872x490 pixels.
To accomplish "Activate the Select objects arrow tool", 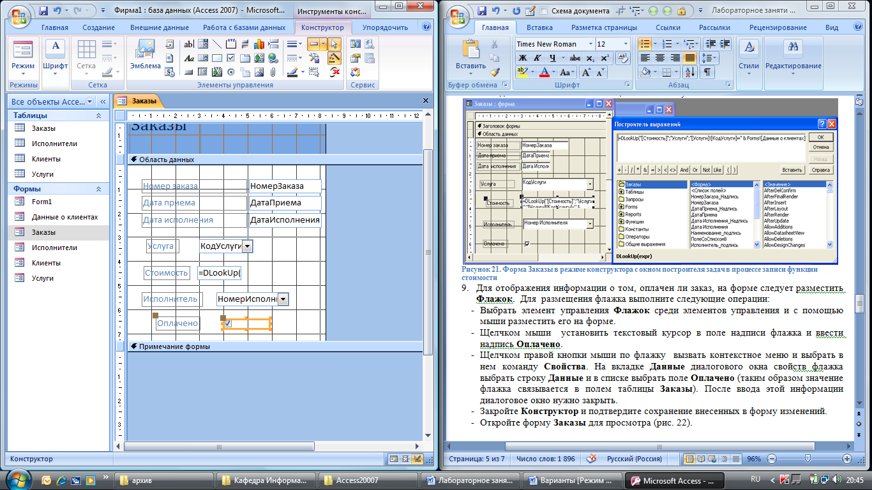I will point(335,44).
